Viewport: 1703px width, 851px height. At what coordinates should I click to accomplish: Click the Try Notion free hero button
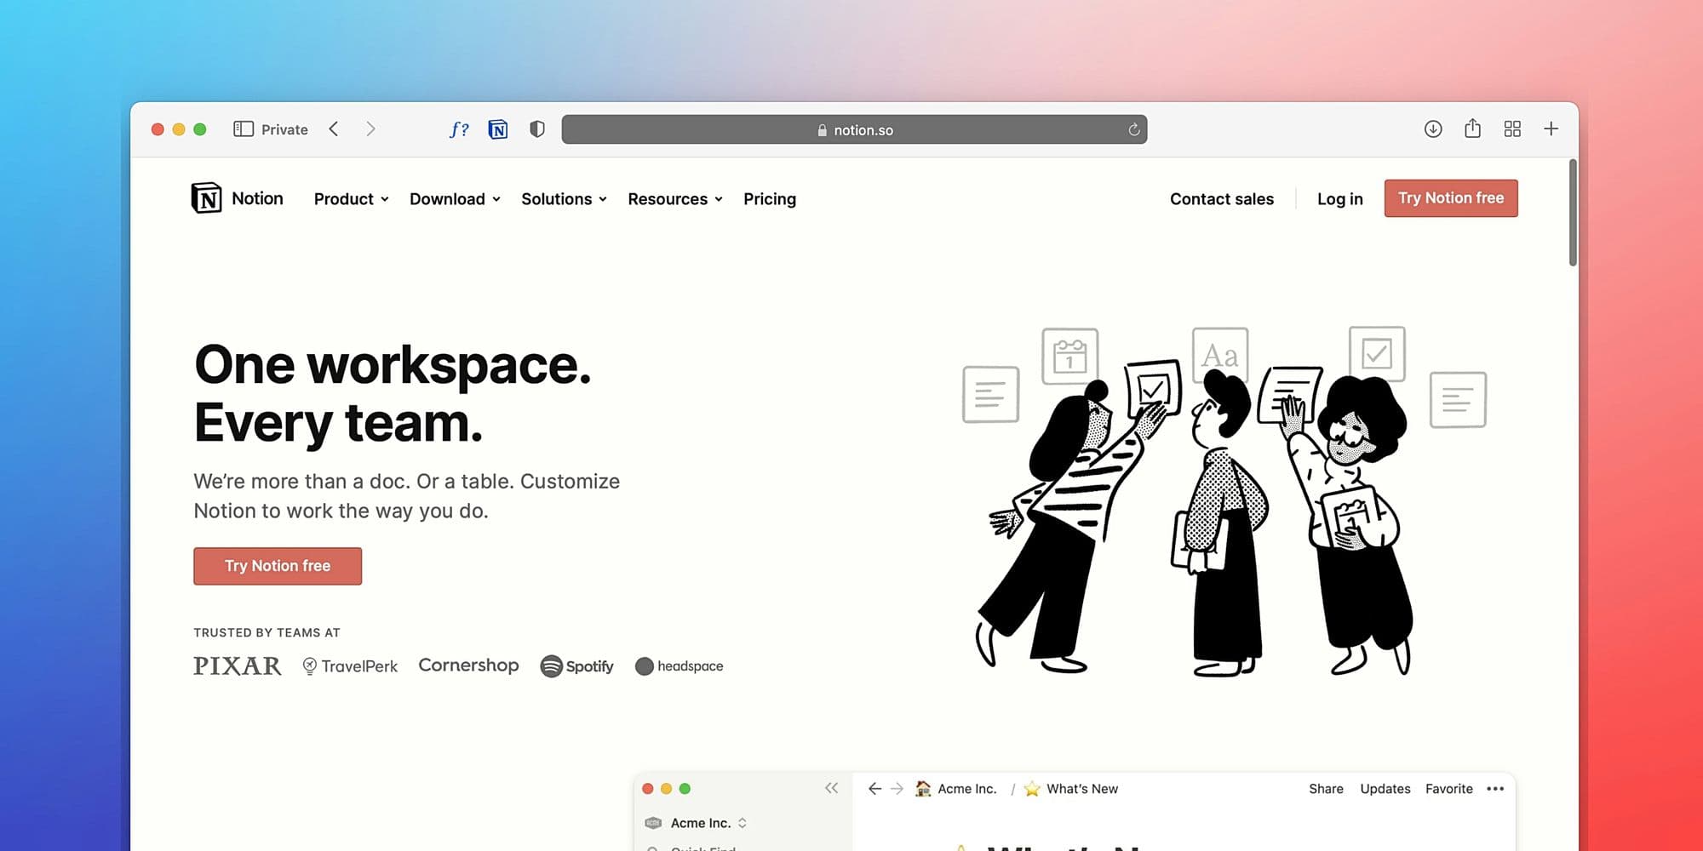[278, 566]
